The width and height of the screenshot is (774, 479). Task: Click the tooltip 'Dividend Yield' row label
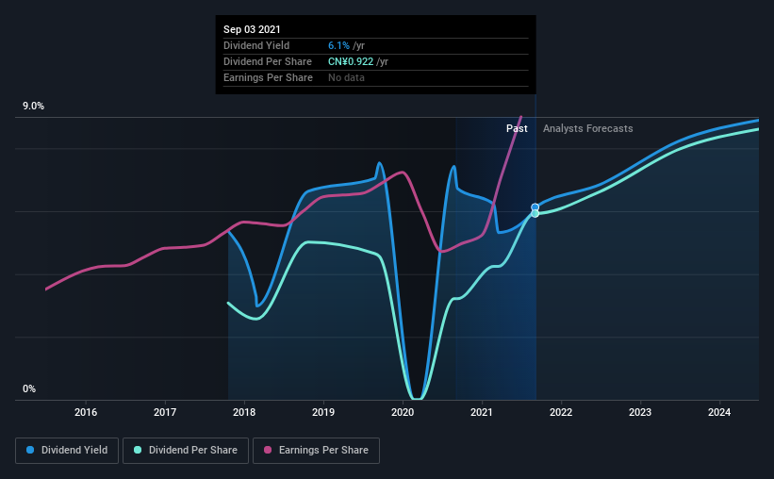pyautogui.click(x=256, y=45)
